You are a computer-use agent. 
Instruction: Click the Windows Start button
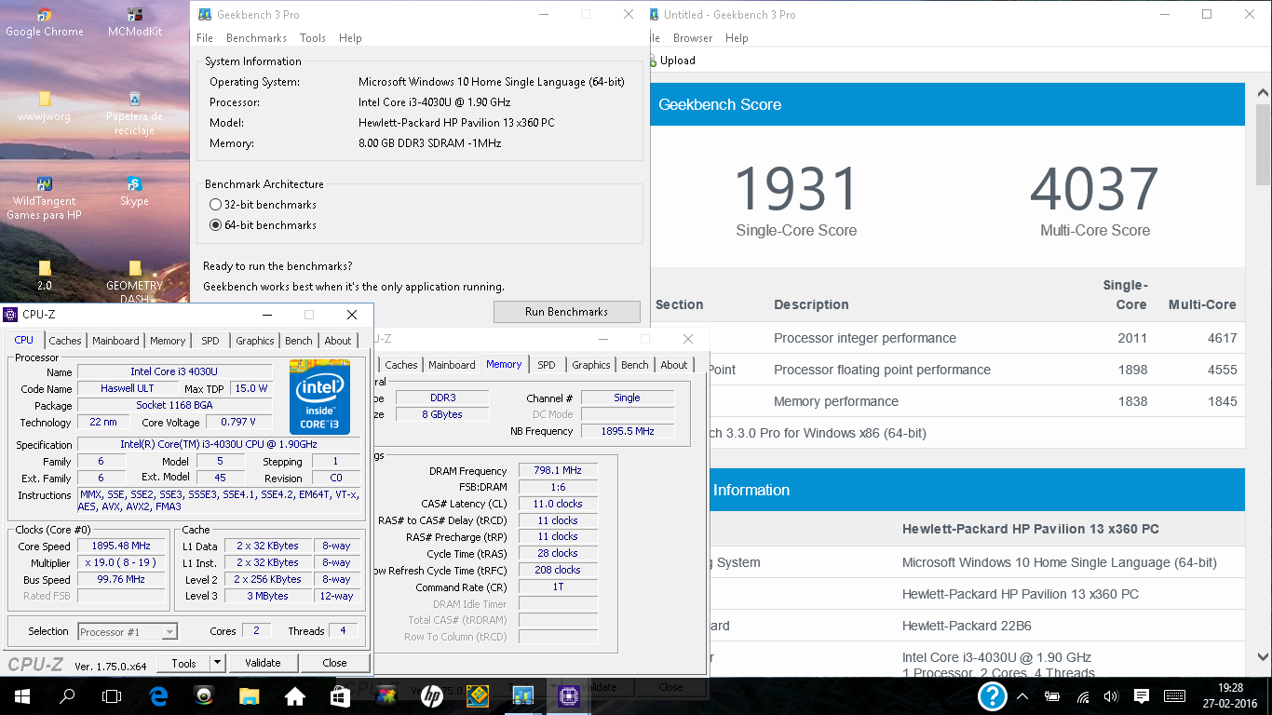pyautogui.click(x=22, y=695)
